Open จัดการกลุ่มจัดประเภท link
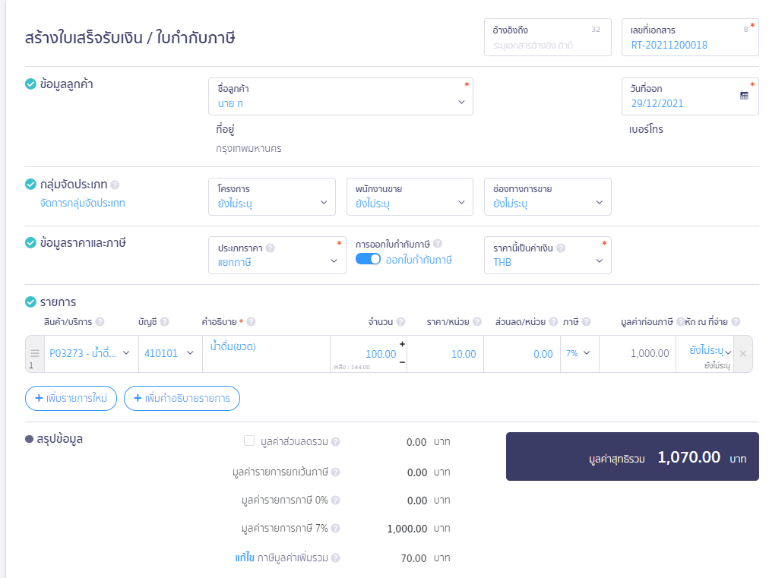 (x=82, y=203)
